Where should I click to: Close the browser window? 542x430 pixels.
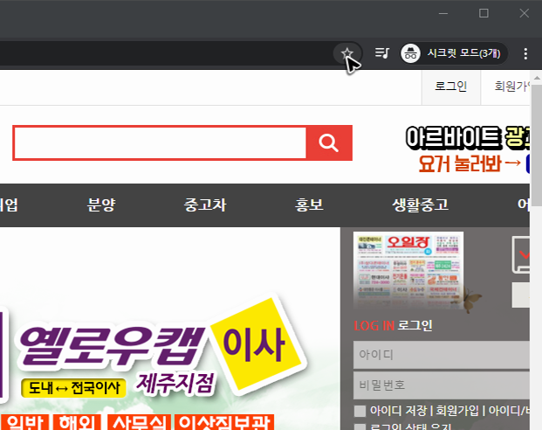[524, 13]
